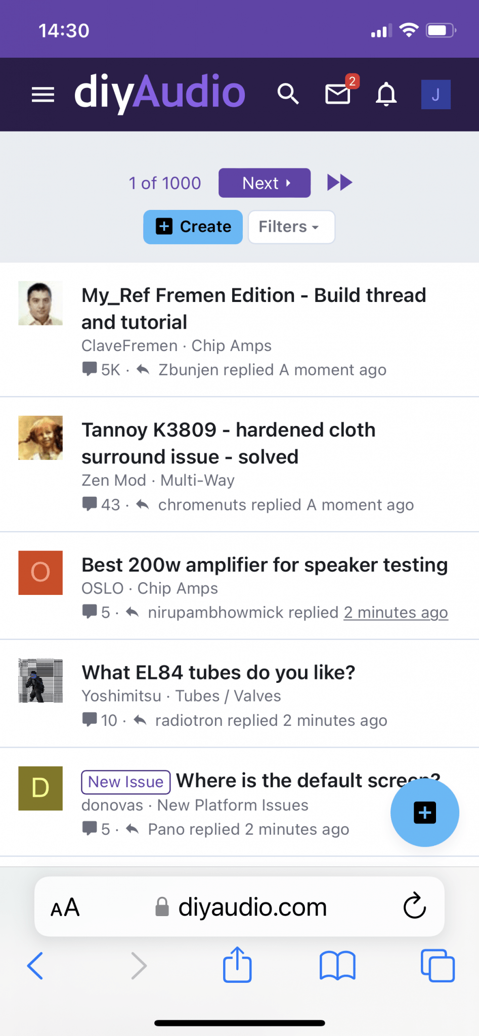This screenshot has height=1036, width=479.
Task: Go to Next page
Action: pyautogui.click(x=265, y=183)
